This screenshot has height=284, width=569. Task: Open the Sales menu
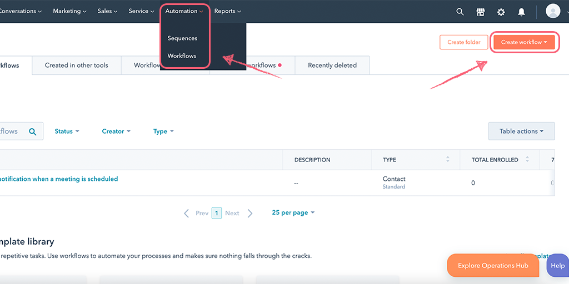tap(107, 11)
